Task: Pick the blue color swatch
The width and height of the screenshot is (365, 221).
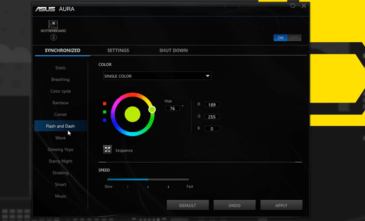Action: tap(105, 120)
